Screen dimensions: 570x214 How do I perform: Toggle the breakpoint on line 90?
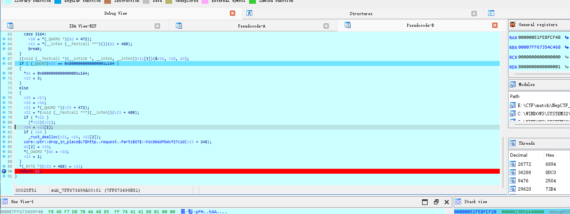pyautogui.click(x=4, y=171)
